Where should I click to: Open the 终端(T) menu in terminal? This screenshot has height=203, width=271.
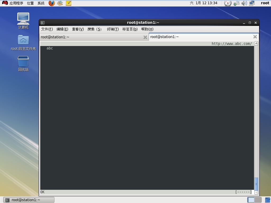click(x=113, y=29)
